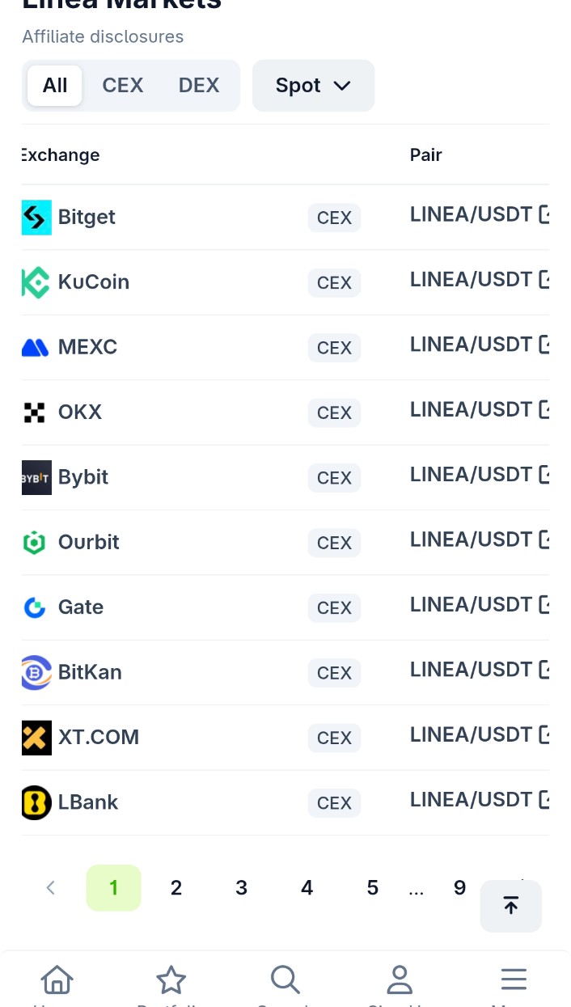Click the scroll-to-top arrow button
The width and height of the screenshot is (571, 1007).
(511, 906)
